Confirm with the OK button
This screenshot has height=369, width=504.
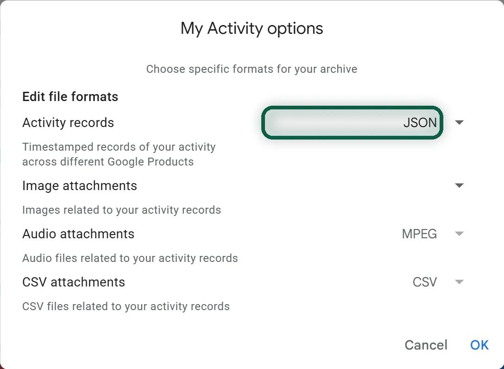479,345
